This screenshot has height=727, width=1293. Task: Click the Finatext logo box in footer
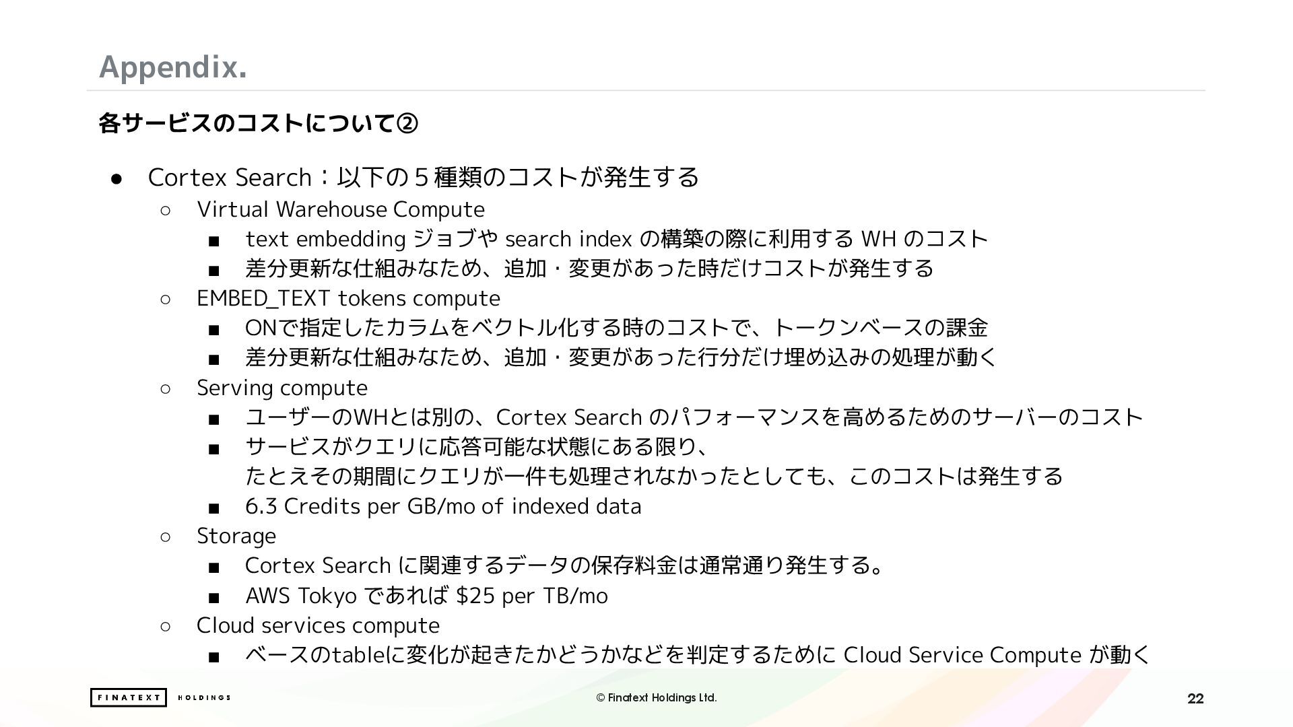(128, 697)
